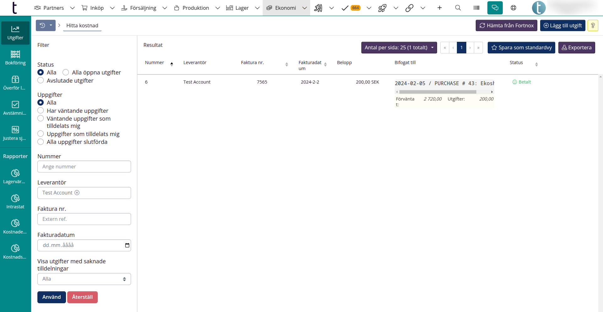
Task: Open the Försäljning menu
Action: tap(143, 8)
